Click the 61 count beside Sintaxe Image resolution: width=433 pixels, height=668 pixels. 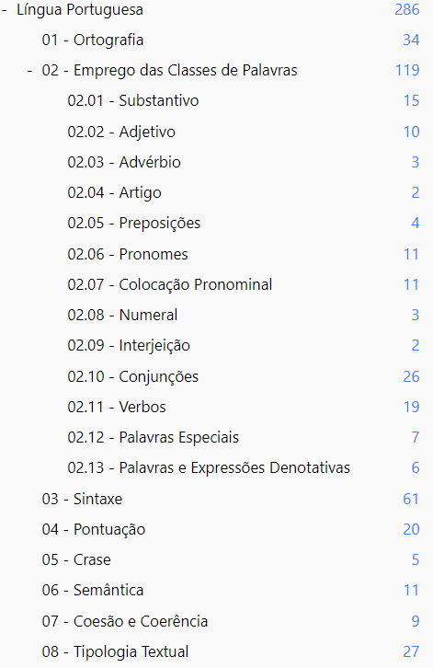pos(411,499)
